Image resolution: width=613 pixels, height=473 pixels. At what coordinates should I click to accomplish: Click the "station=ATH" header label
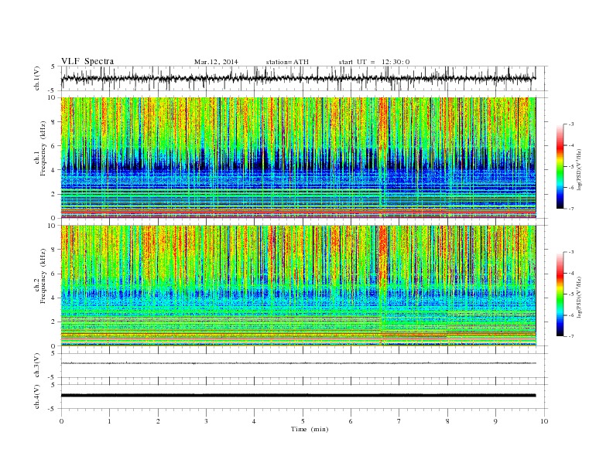pos(287,62)
